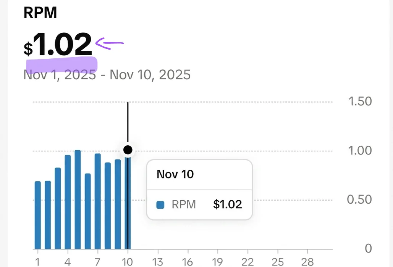Click the purple hand-drawn arrow annotation
Image resolution: width=393 pixels, height=267 pixels.
[110, 43]
